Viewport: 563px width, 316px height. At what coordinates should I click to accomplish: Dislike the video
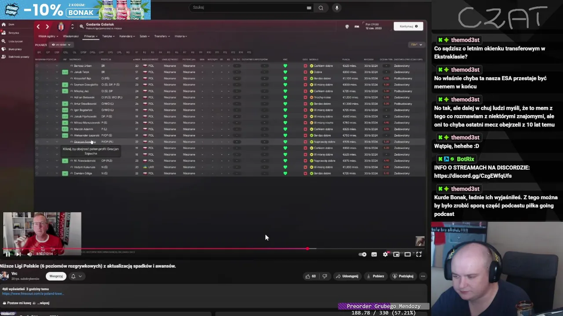(325, 276)
